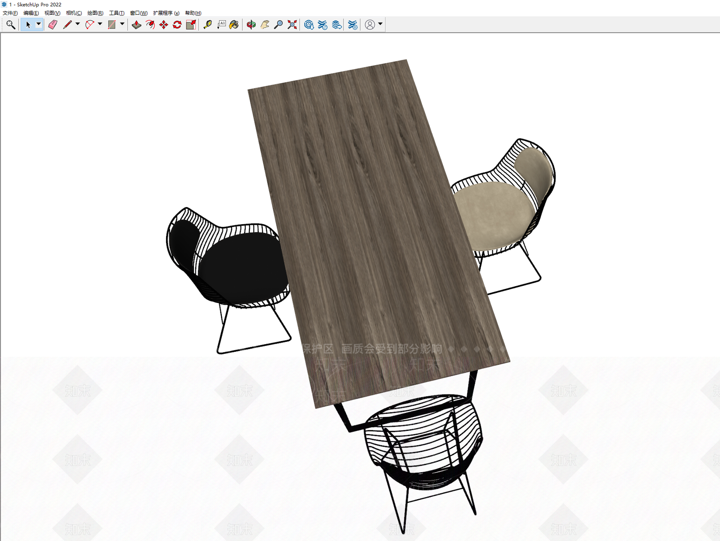Expand the Select tool dropdown arrow
This screenshot has height=541, width=720.
click(x=39, y=24)
